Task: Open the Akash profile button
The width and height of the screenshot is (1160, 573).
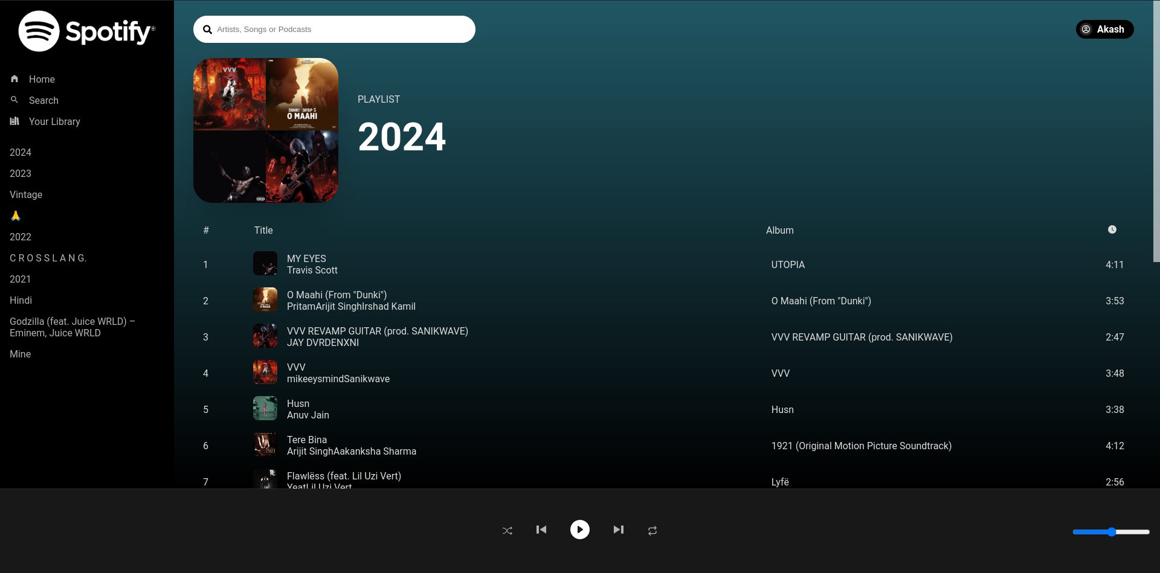Action: click(1104, 30)
